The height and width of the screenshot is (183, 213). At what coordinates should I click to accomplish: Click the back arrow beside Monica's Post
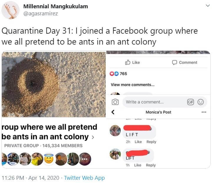[113, 112]
